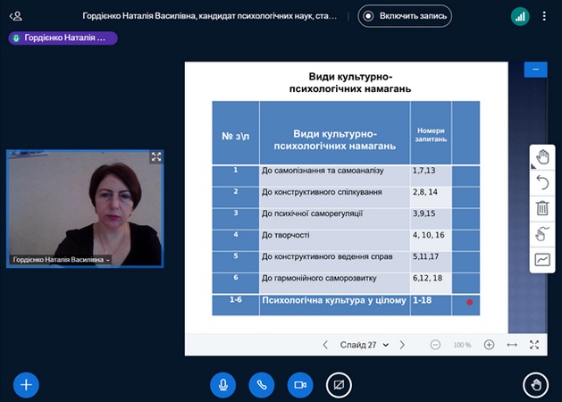This screenshot has height=402, width=562.
Task: Reset zoom via the 100% label
Action: pyautogui.click(x=462, y=345)
